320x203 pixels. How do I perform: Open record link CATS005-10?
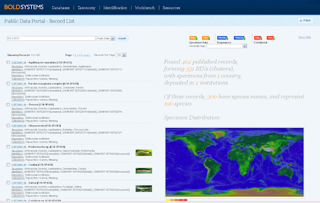tap(19, 147)
